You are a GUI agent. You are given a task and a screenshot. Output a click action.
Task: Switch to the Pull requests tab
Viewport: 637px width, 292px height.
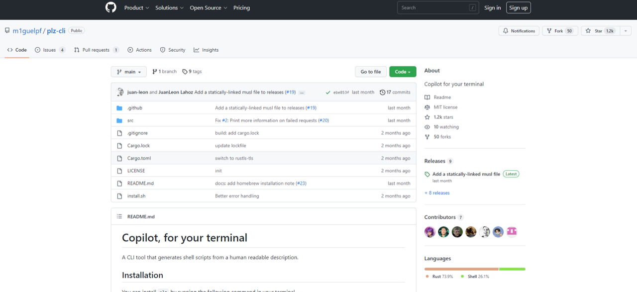click(x=97, y=50)
